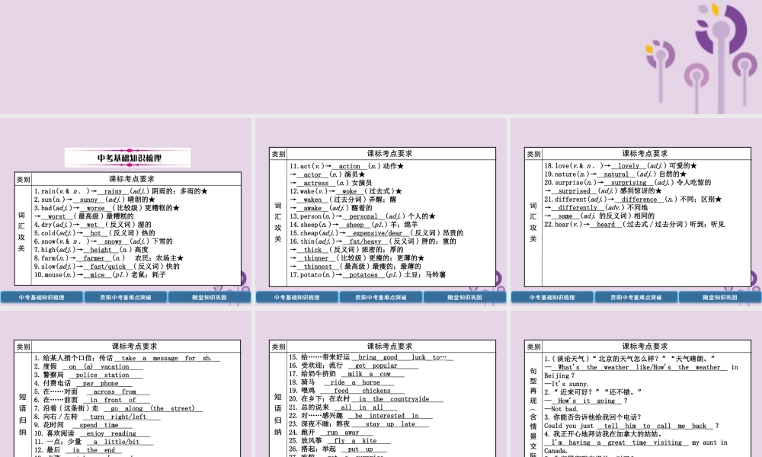The image size is (762, 457).
Task: Click the phrase 'in the countryside'
Action: point(394,398)
